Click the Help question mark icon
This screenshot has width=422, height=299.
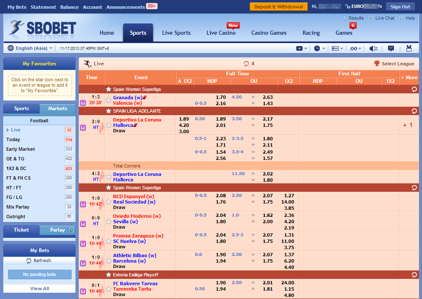coord(402,18)
